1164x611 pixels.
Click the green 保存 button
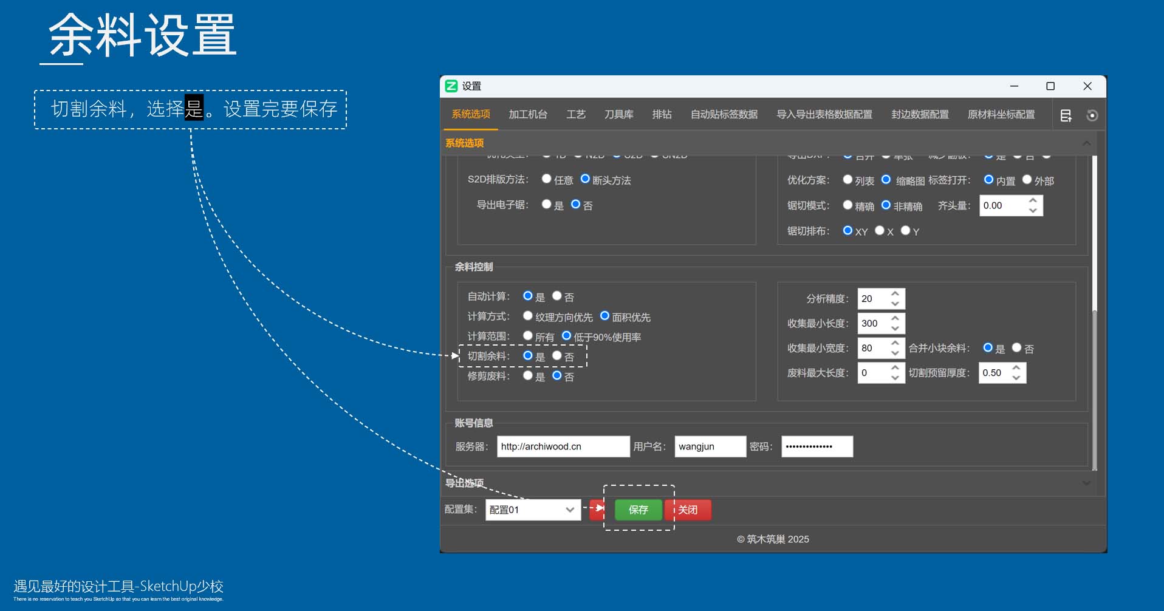(x=638, y=510)
